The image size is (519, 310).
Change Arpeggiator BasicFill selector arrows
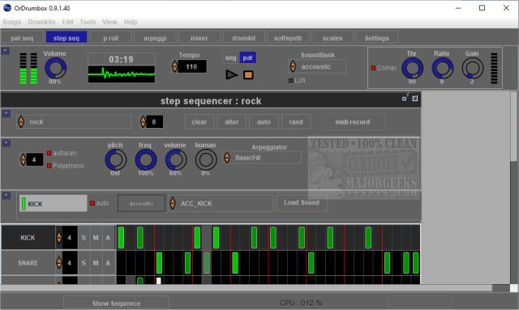click(x=227, y=158)
